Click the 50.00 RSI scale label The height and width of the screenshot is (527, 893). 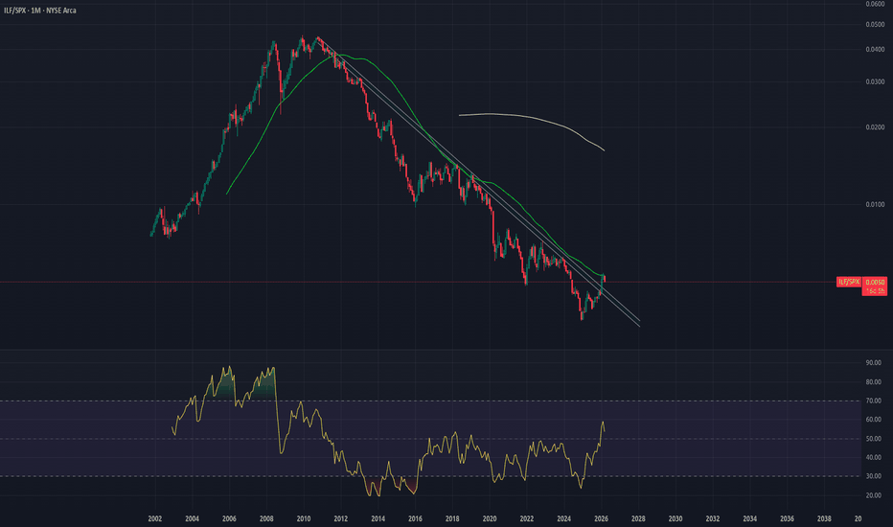coord(874,439)
